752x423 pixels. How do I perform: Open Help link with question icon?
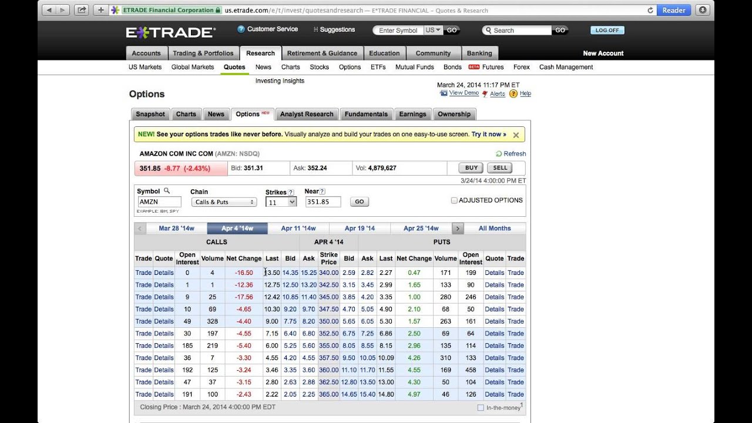(x=520, y=93)
